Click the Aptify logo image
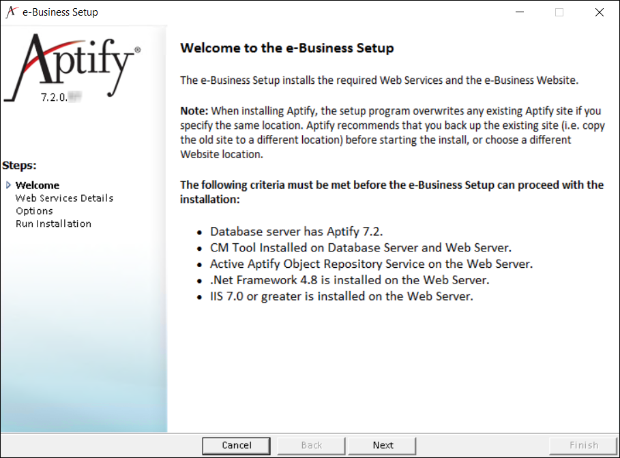620x458 pixels. (72, 67)
